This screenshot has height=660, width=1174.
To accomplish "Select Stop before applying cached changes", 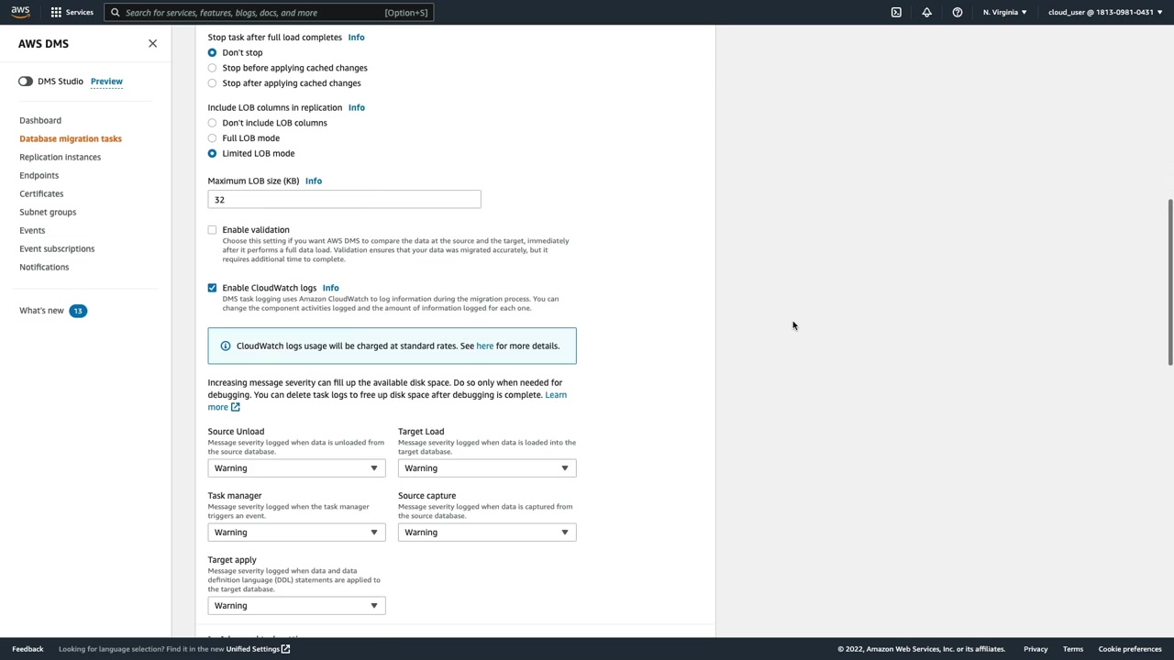I will click(212, 68).
